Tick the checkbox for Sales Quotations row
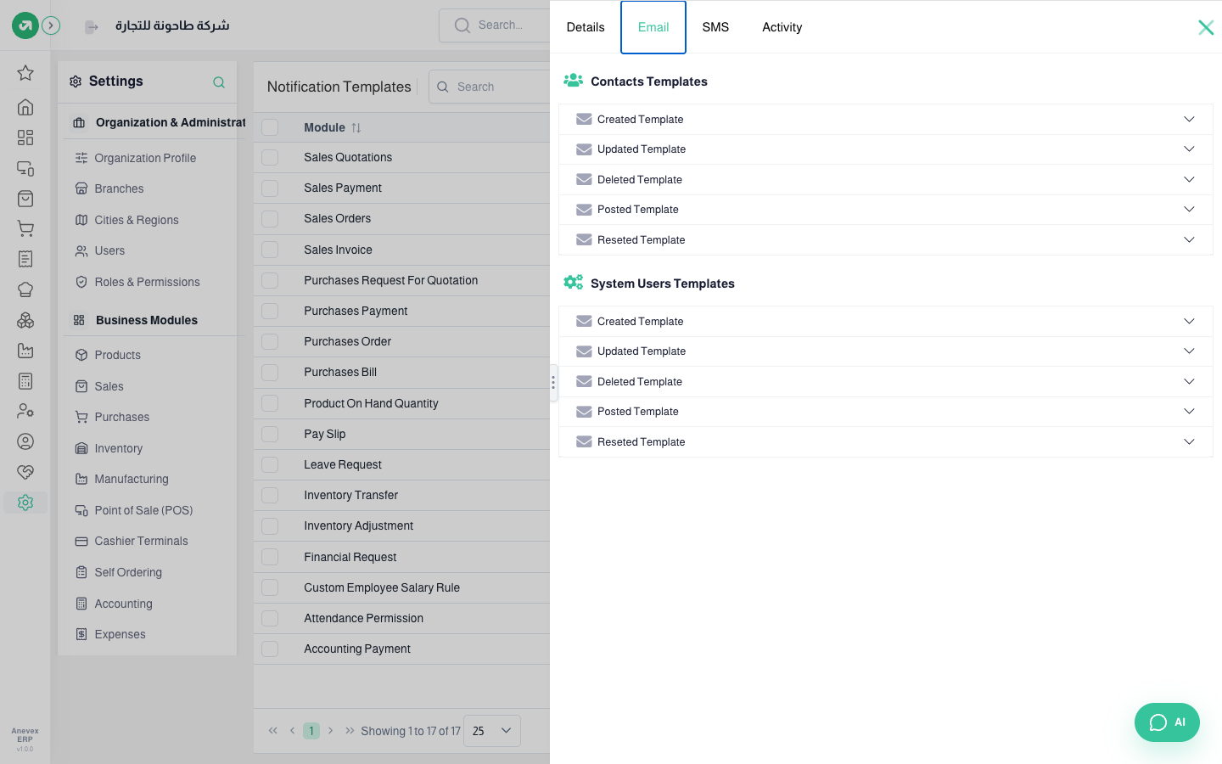 point(270,157)
